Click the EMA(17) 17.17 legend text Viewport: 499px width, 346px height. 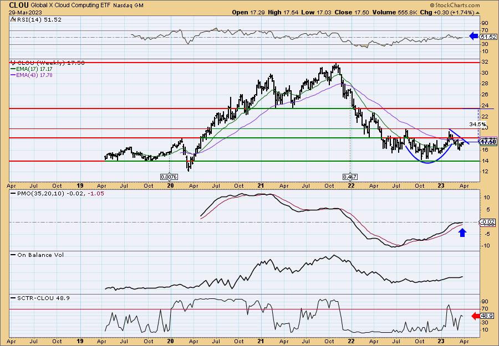pyautogui.click(x=34, y=69)
